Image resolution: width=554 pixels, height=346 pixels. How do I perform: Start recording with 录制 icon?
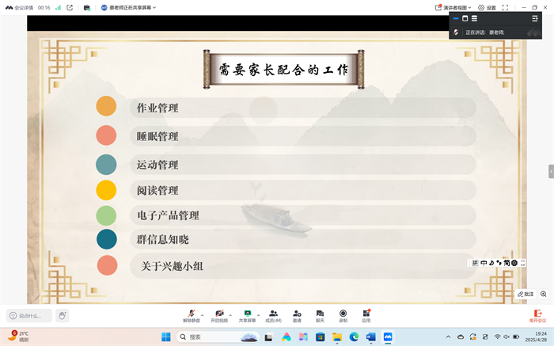coord(343,314)
